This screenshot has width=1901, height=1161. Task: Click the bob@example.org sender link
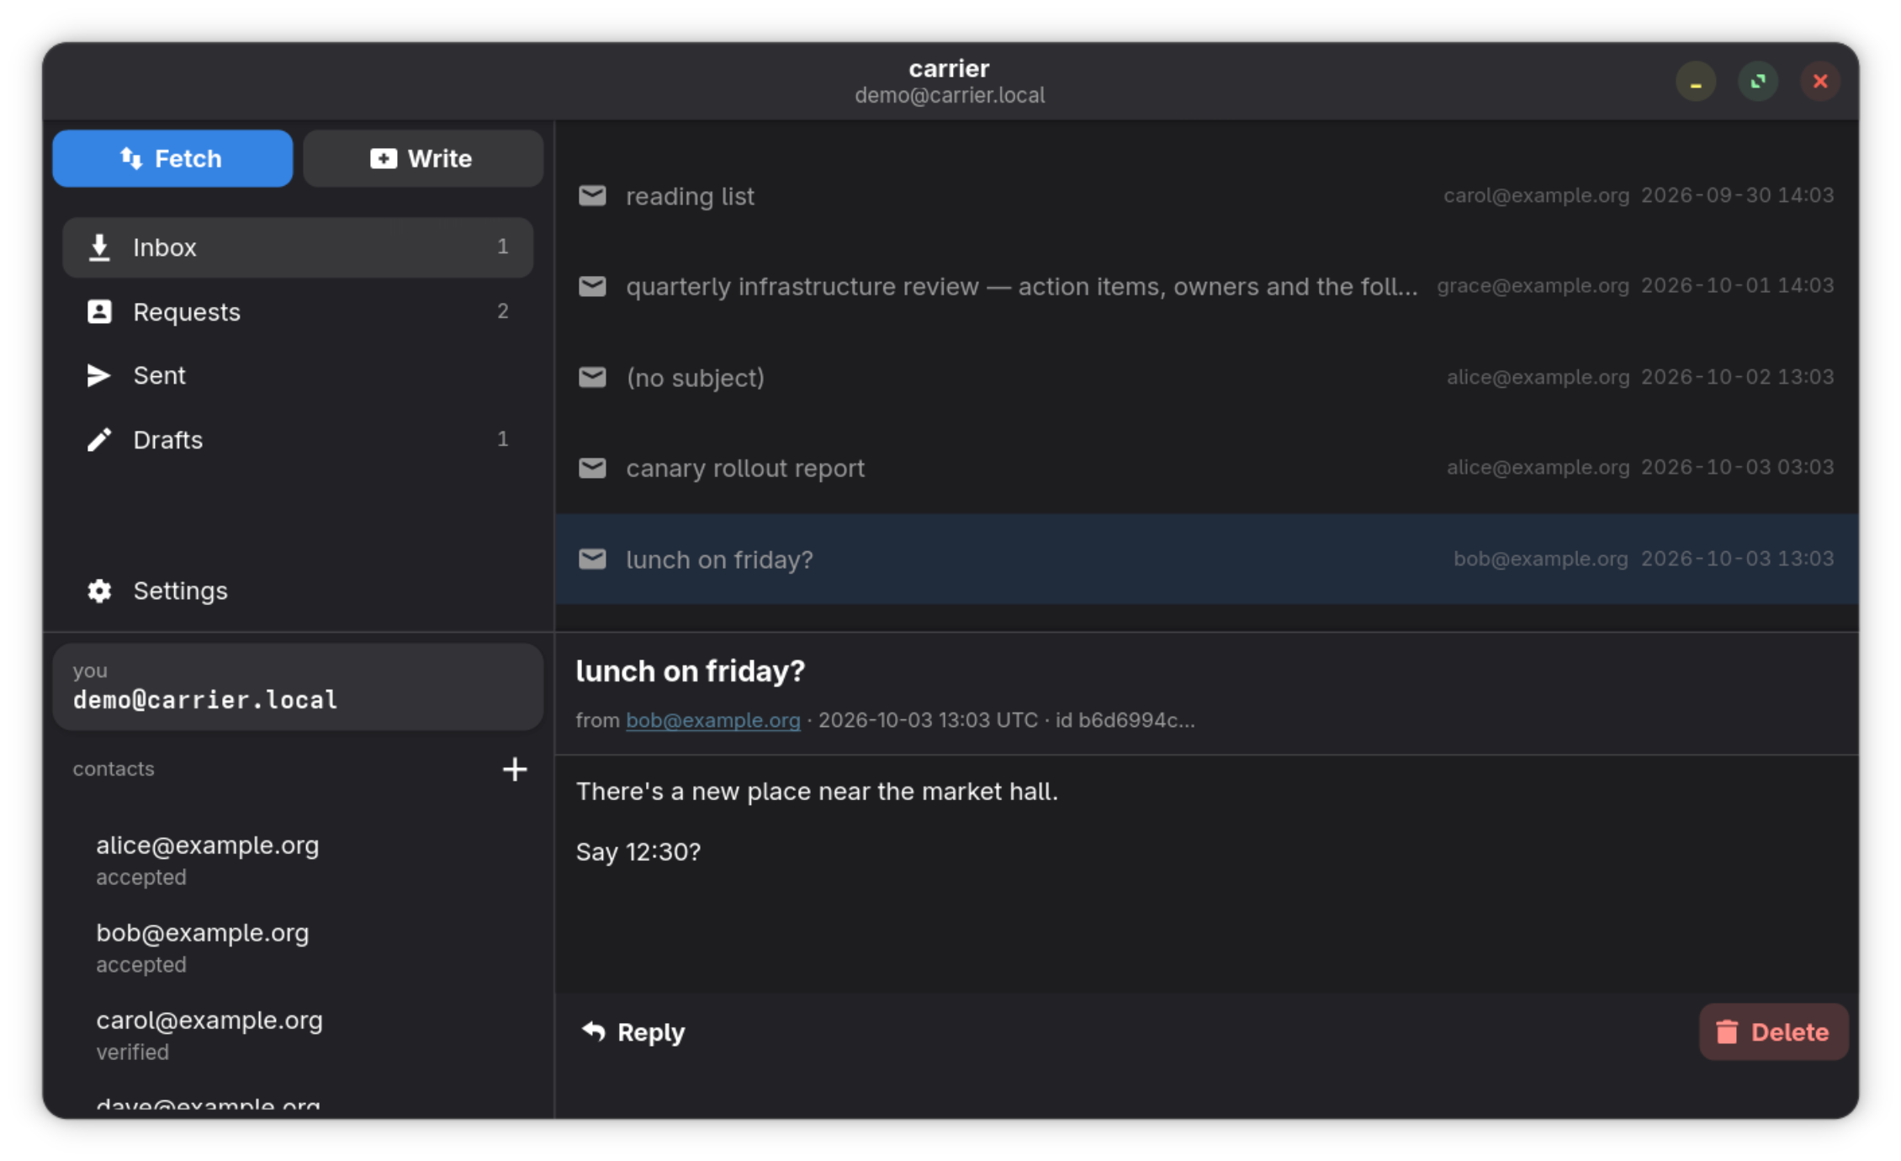tap(712, 720)
